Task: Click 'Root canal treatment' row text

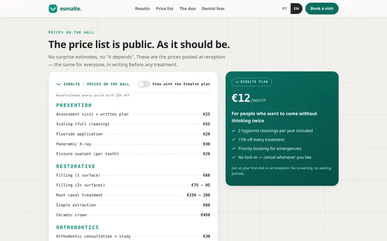Action: [x=79, y=195]
